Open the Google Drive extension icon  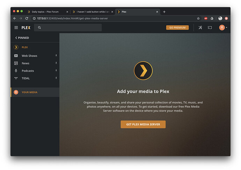click(212, 18)
